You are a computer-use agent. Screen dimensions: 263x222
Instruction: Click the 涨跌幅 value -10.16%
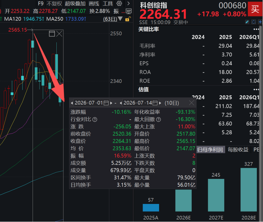click(x=121, y=112)
